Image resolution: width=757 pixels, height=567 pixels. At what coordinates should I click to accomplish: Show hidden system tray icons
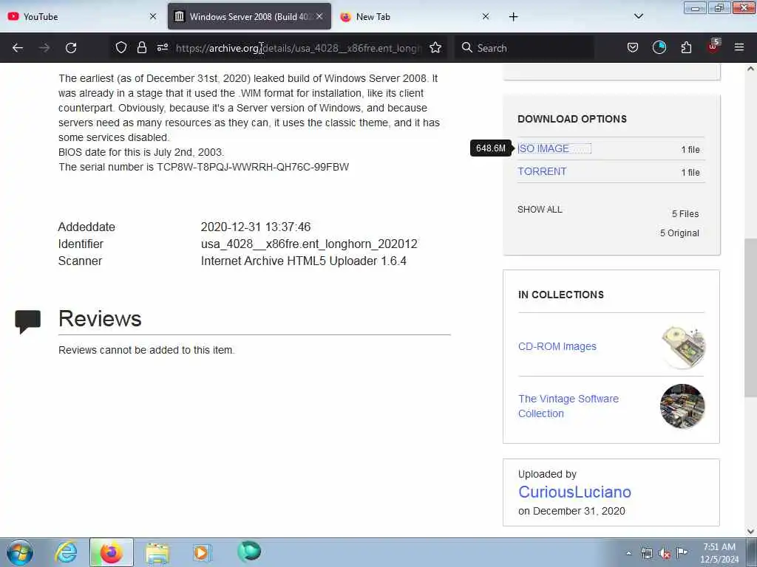628,553
